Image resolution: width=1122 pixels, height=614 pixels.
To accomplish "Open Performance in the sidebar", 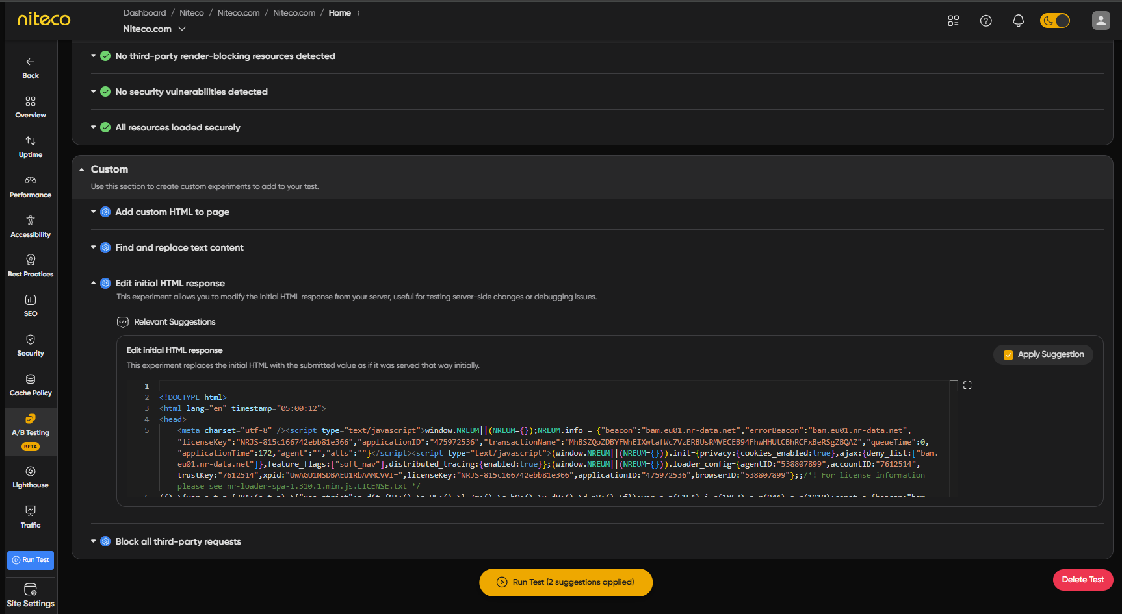I will coord(31,187).
